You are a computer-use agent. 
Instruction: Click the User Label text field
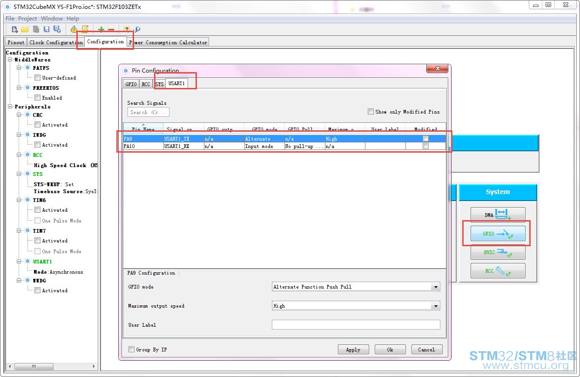(x=356, y=325)
